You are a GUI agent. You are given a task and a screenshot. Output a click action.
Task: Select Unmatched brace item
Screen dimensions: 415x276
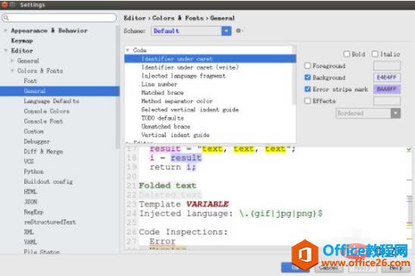166,126
